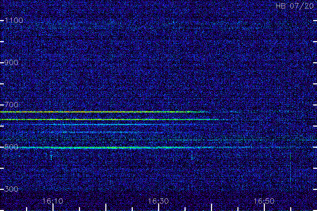Click the 16:50 time axis label

click(x=264, y=201)
